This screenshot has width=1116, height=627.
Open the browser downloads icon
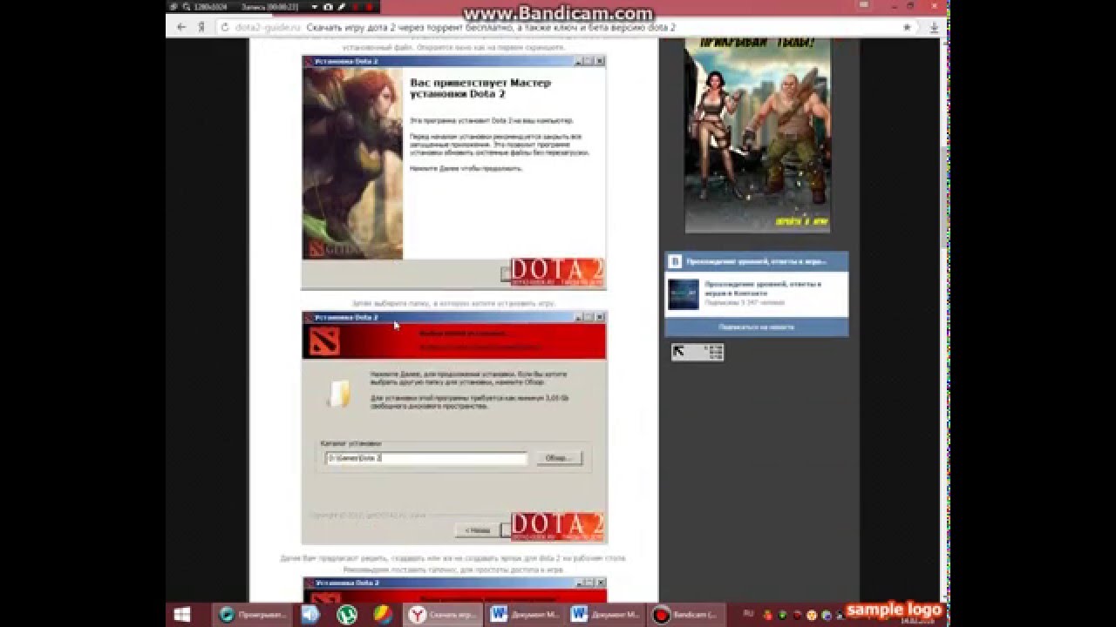click(x=935, y=27)
